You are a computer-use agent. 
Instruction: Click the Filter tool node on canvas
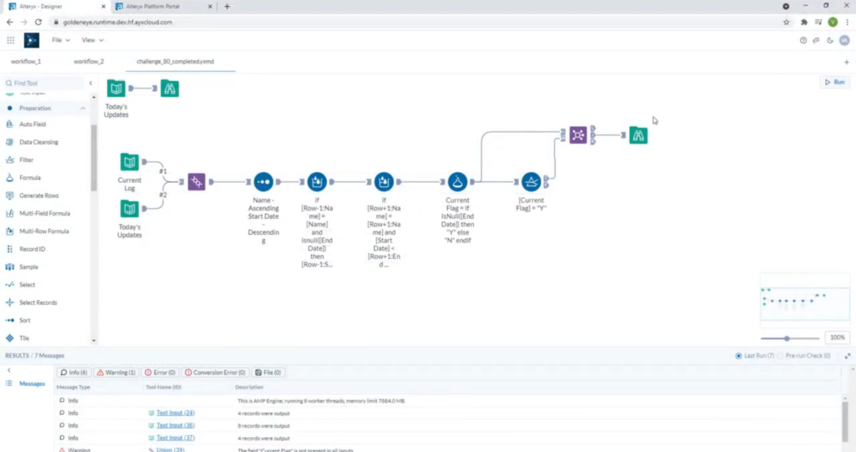click(x=531, y=181)
